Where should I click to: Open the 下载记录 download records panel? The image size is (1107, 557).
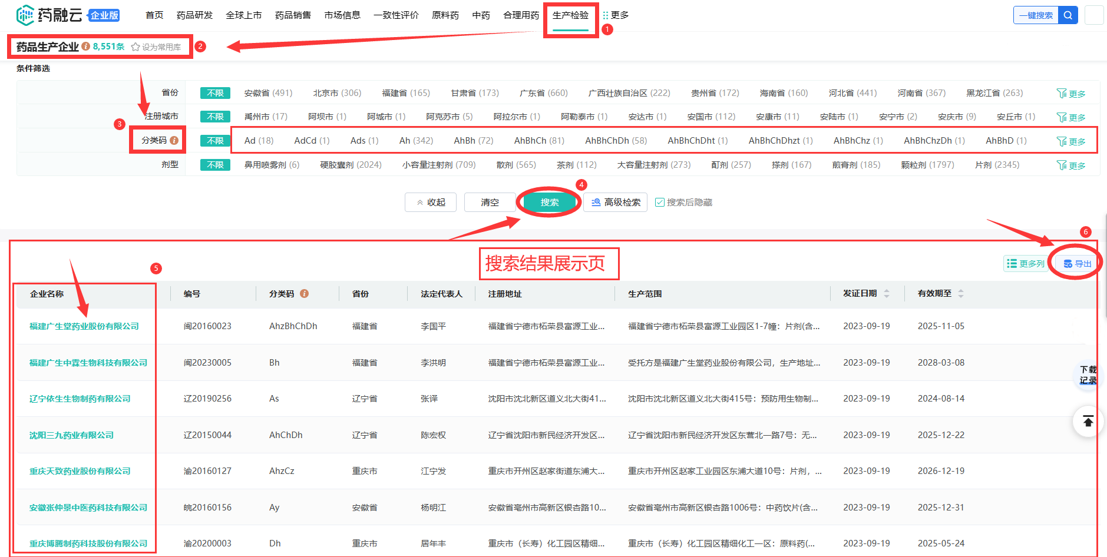point(1088,375)
